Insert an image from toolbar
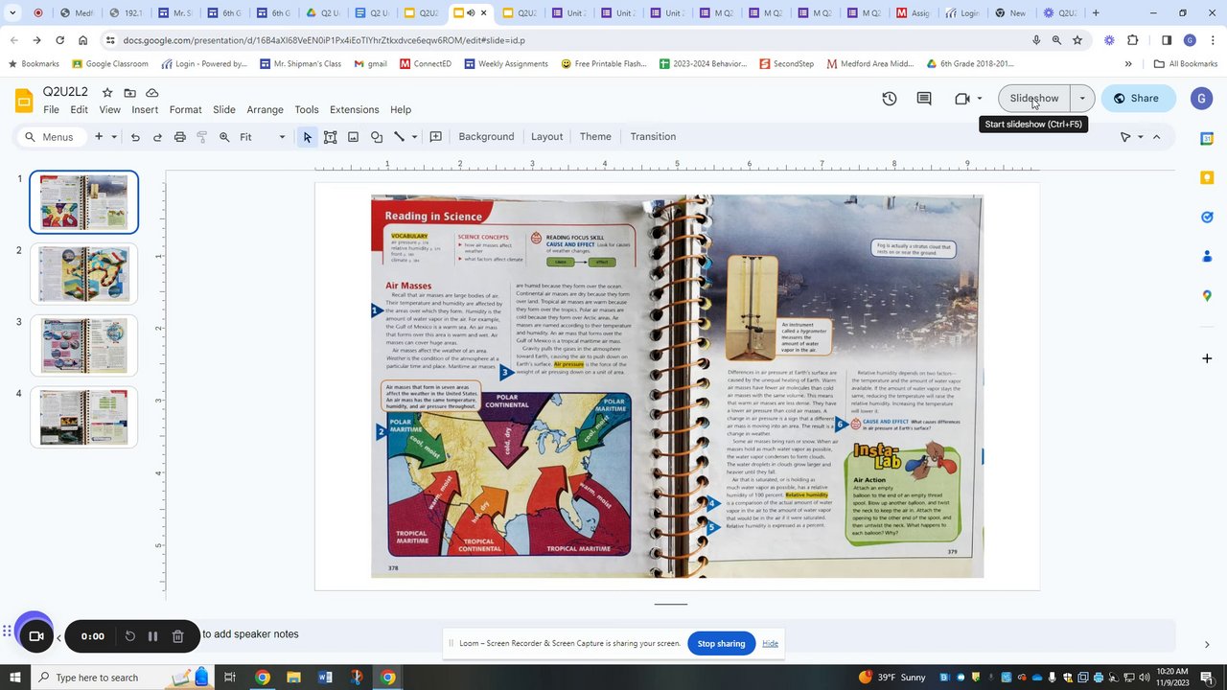 353,137
